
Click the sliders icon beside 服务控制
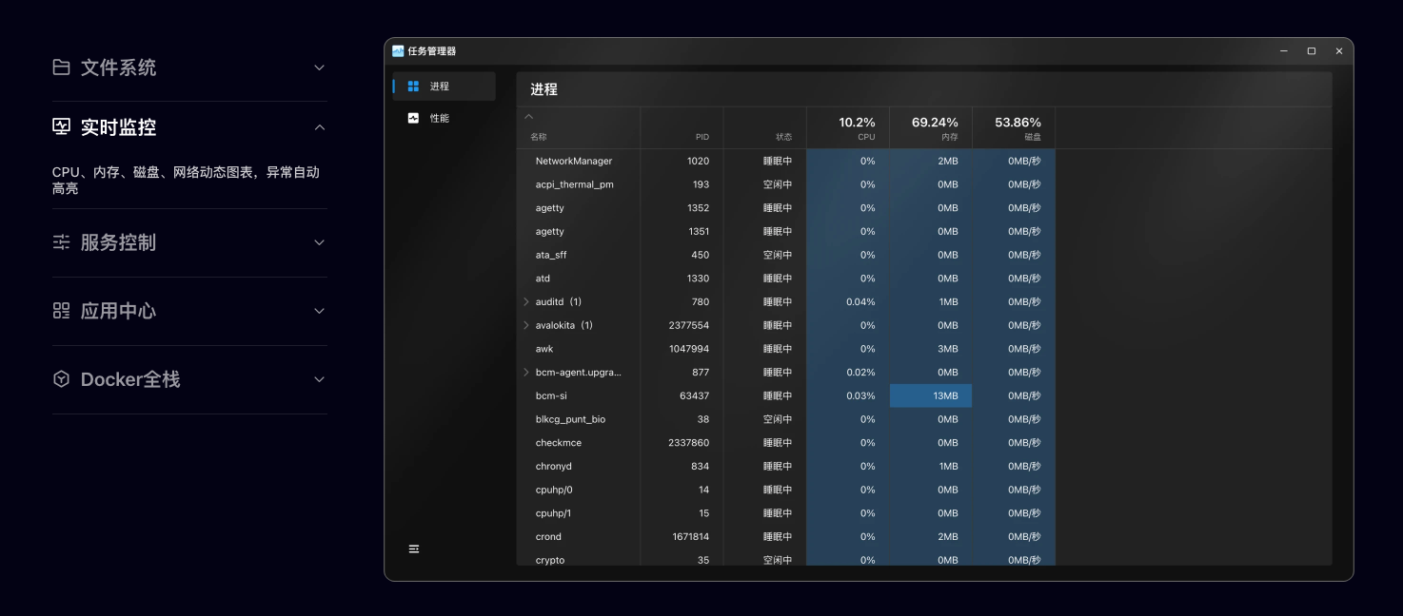click(62, 242)
